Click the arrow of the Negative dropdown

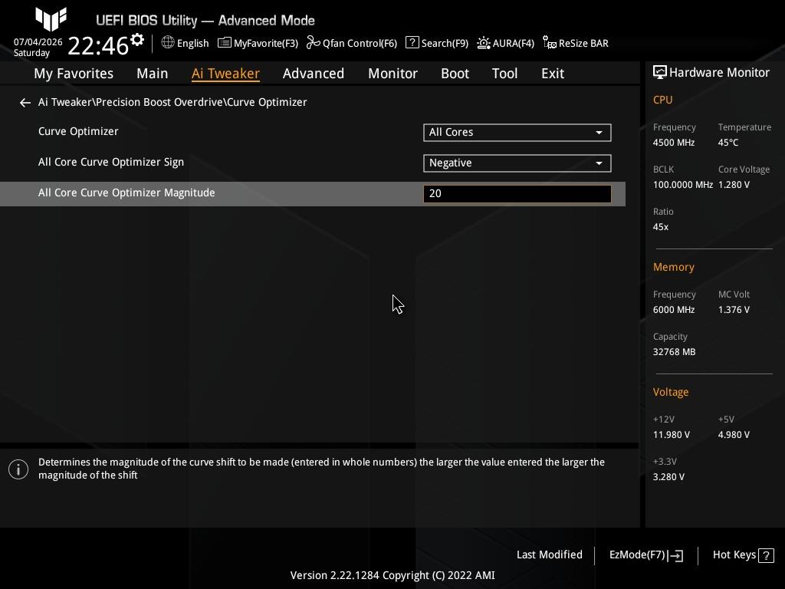click(599, 163)
